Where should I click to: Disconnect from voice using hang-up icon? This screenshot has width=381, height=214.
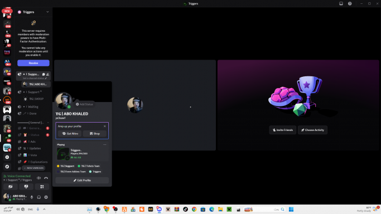tap(46, 178)
